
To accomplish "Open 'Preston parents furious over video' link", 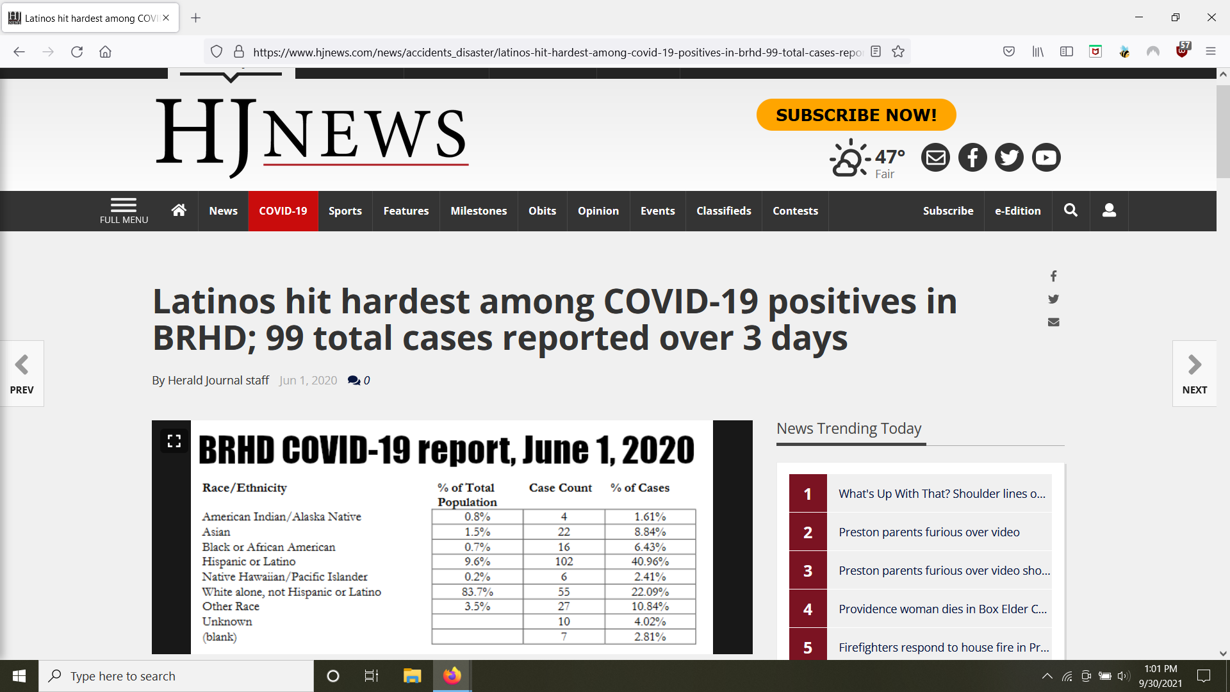I will [928, 532].
